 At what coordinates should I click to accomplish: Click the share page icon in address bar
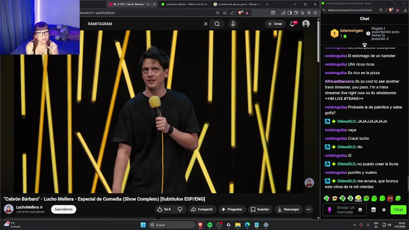click(232, 13)
